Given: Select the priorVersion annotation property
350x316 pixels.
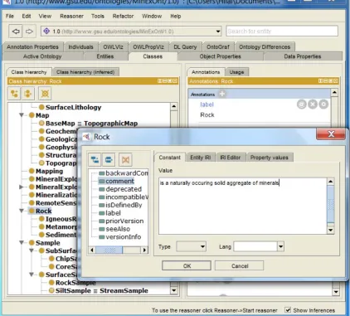Looking at the screenshot, I should point(121,221).
